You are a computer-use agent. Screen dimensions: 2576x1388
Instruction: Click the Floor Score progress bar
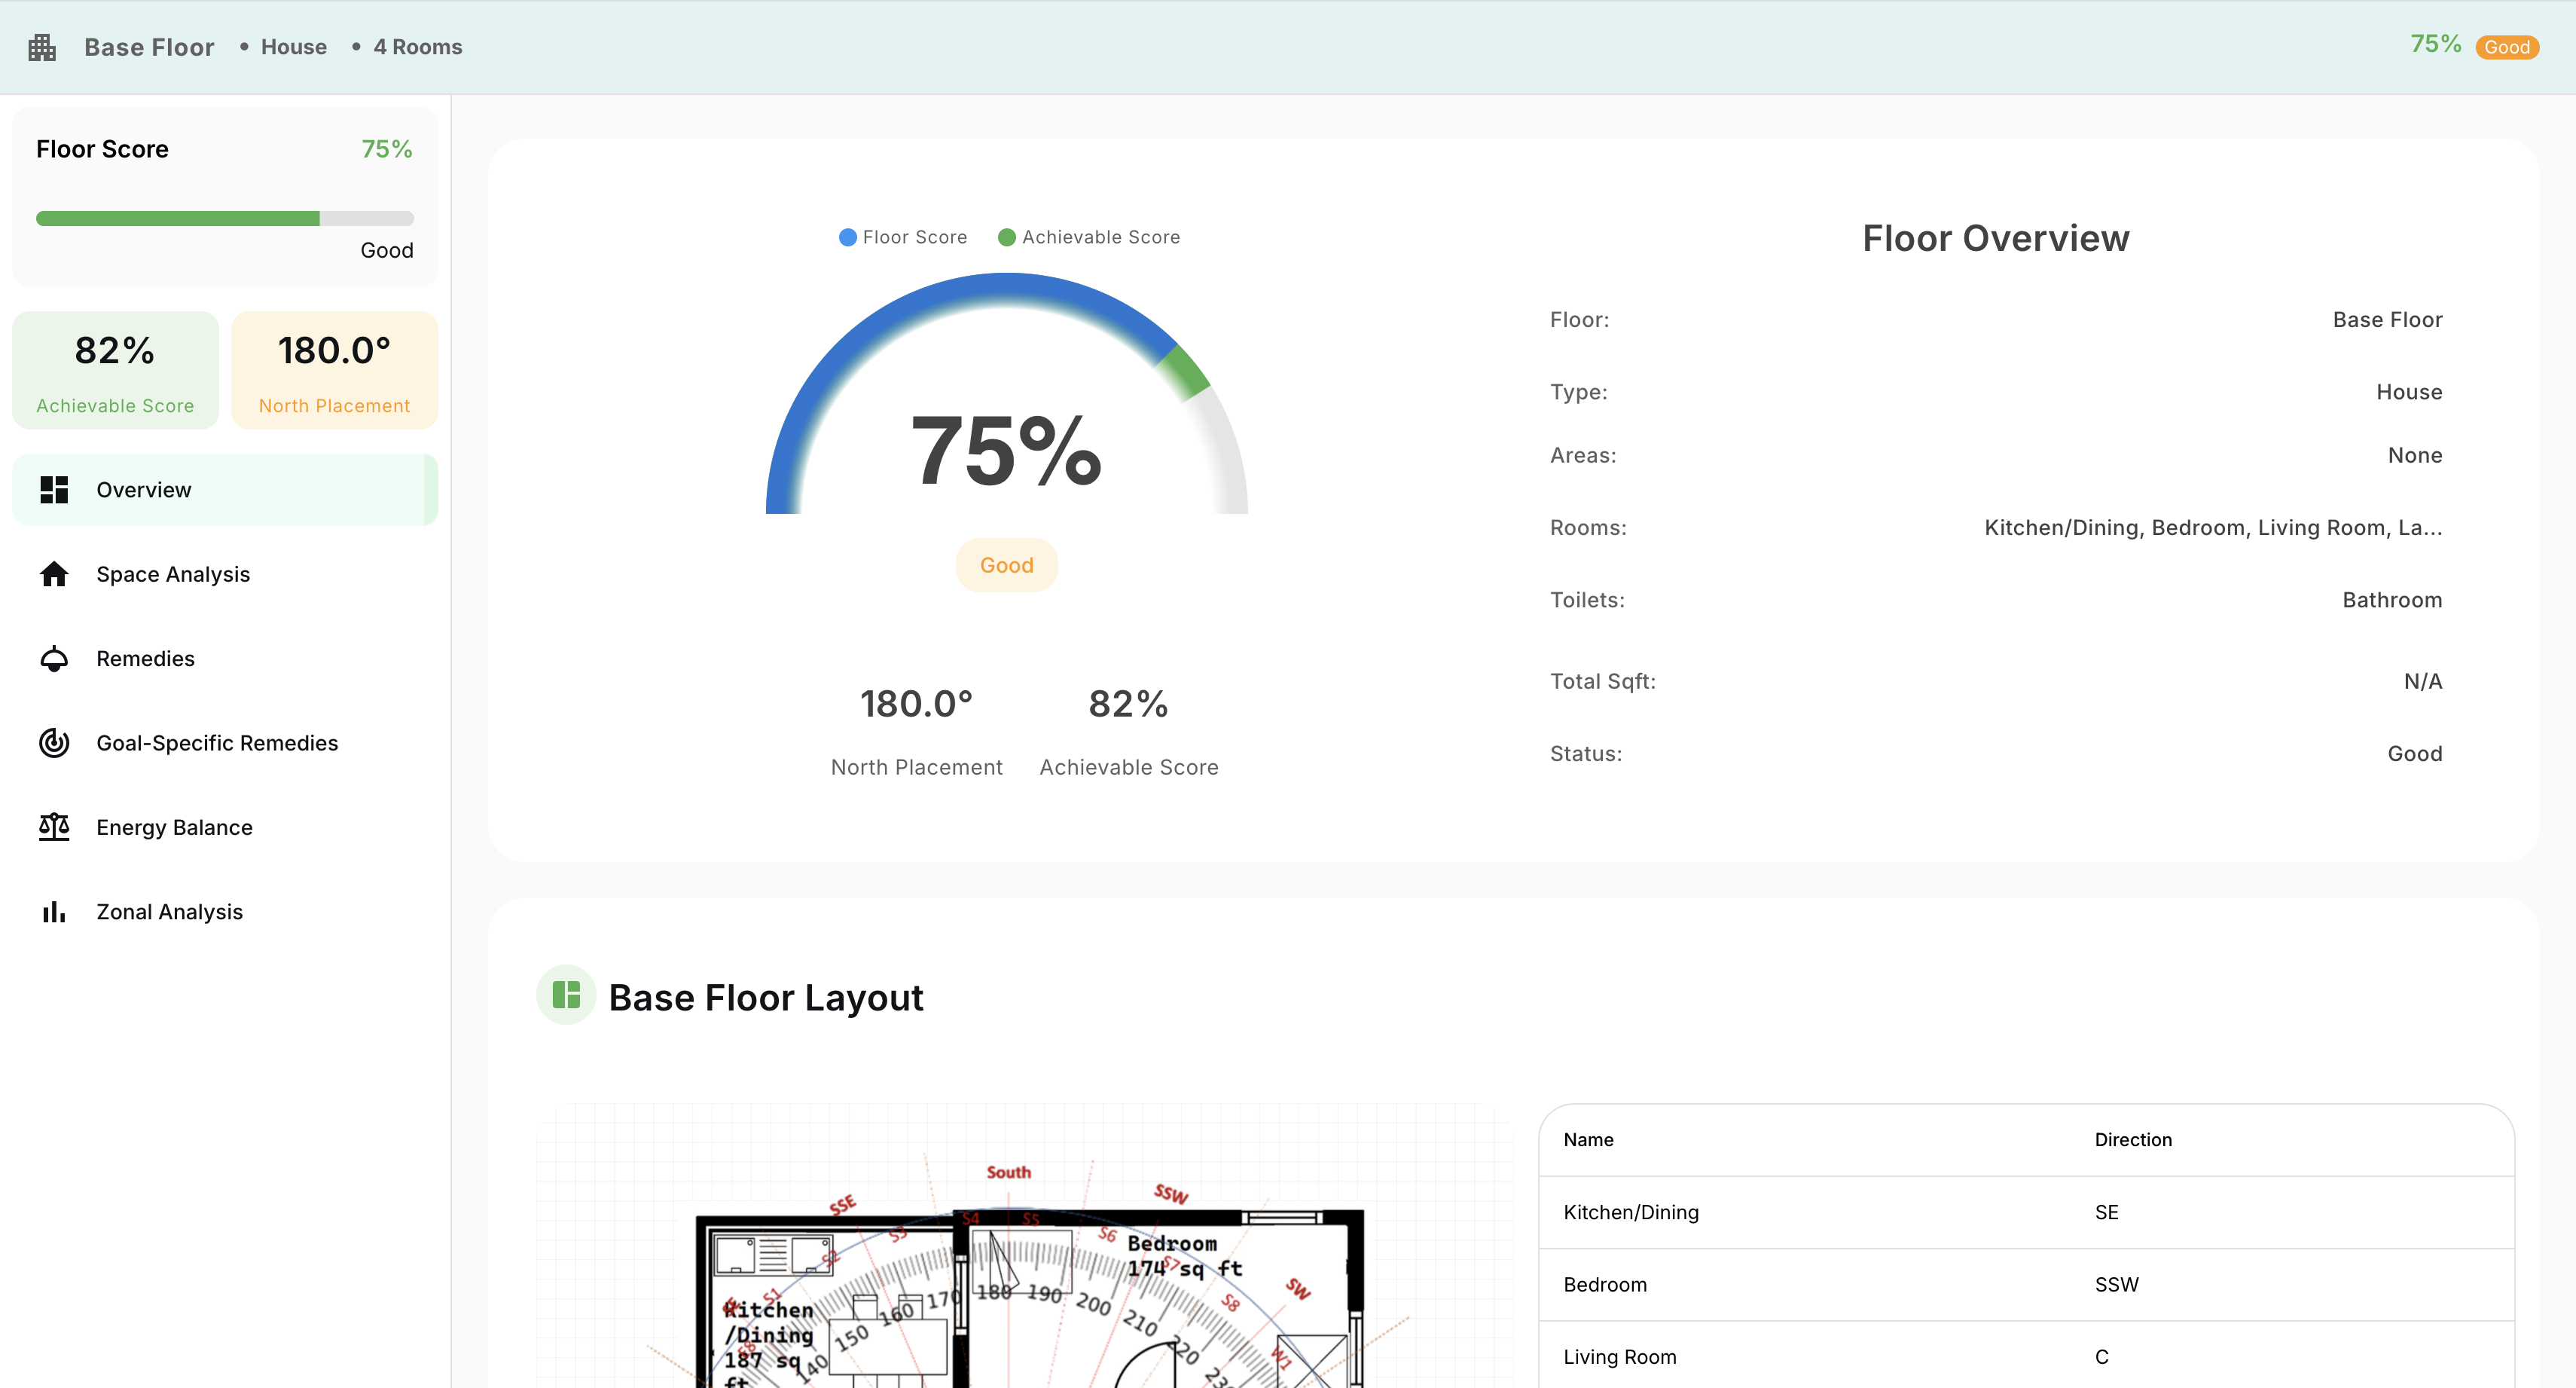[224, 217]
